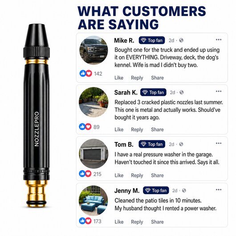Click the Top fan badge next to Tom B.
This screenshot has height=236, width=236.
(x=152, y=144)
